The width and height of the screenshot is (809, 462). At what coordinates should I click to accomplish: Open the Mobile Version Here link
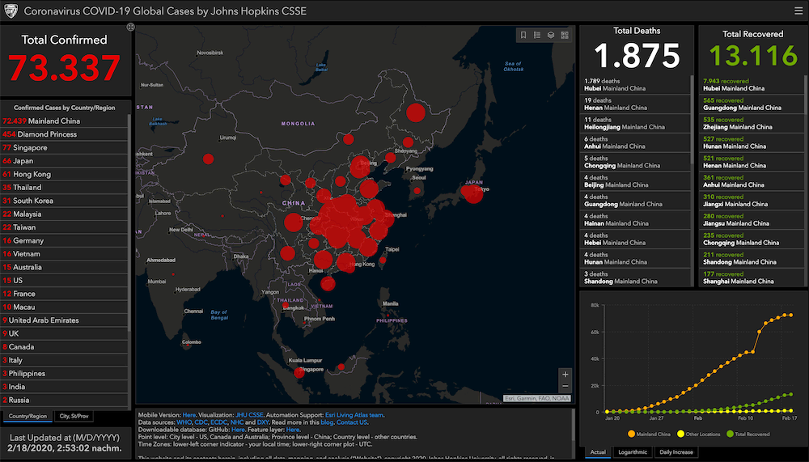(x=188, y=415)
